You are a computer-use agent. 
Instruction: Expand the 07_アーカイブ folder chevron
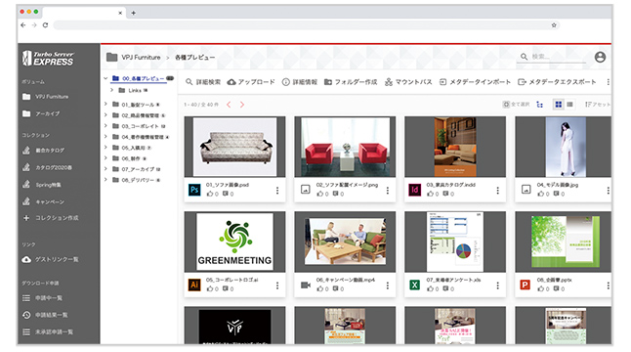(x=105, y=169)
